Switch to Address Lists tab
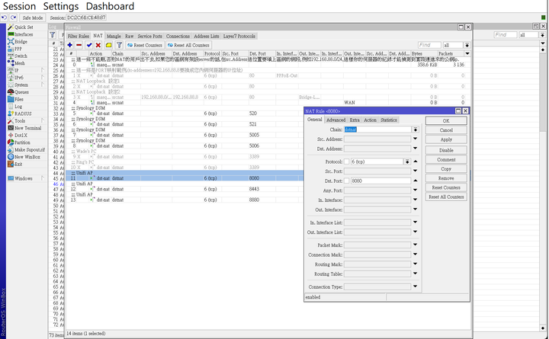Image resolution: width=549 pixels, height=339 pixels. (207, 36)
